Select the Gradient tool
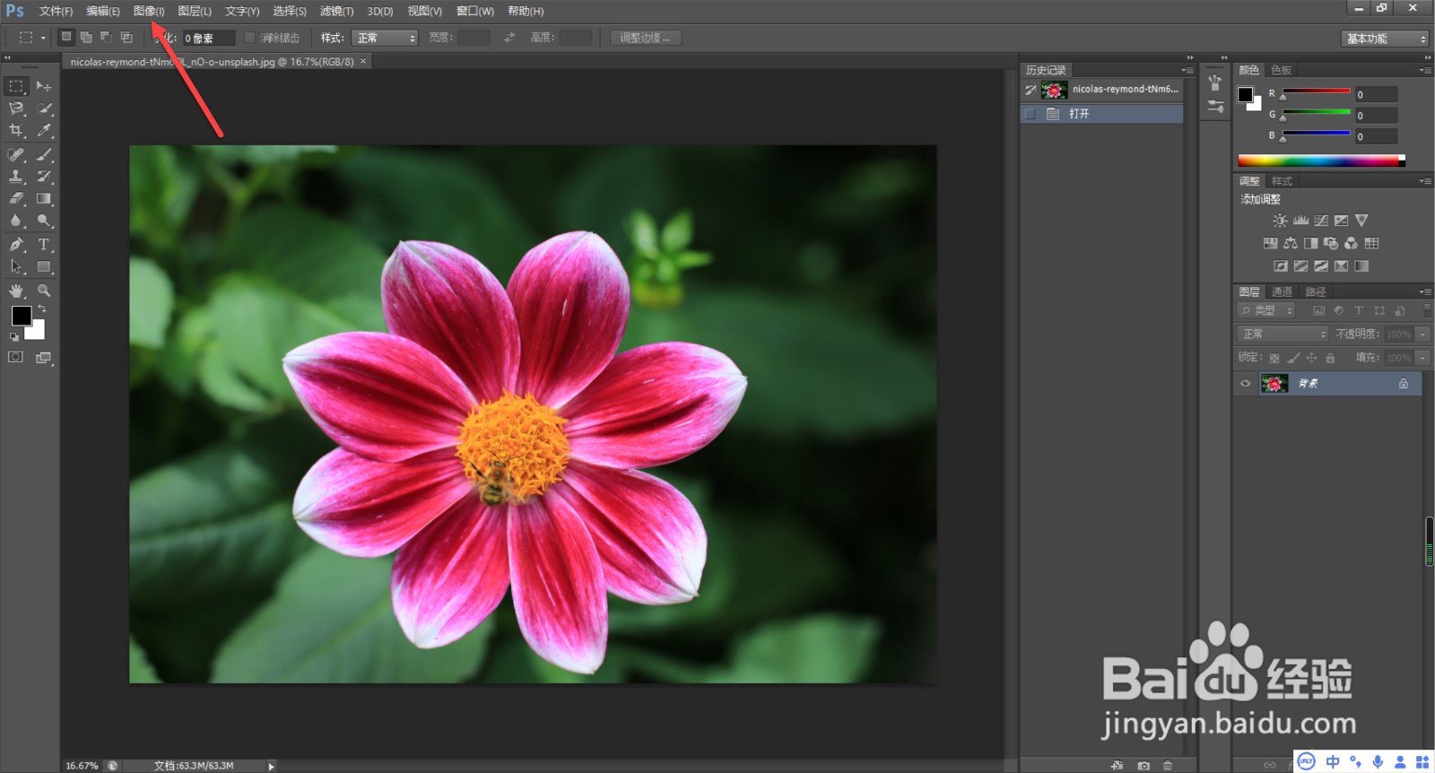 click(x=43, y=199)
